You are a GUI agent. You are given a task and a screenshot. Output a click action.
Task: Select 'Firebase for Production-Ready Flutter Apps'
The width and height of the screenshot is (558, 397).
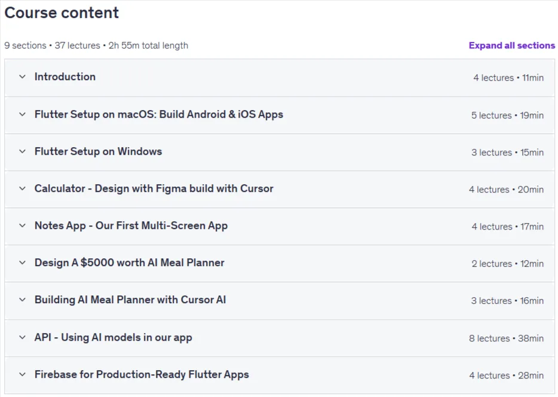coord(142,374)
